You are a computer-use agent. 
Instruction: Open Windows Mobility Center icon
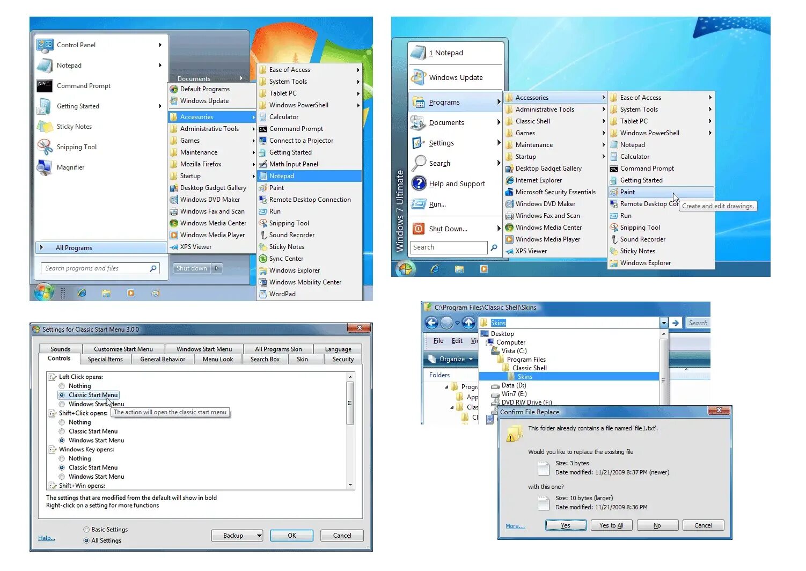[263, 282]
